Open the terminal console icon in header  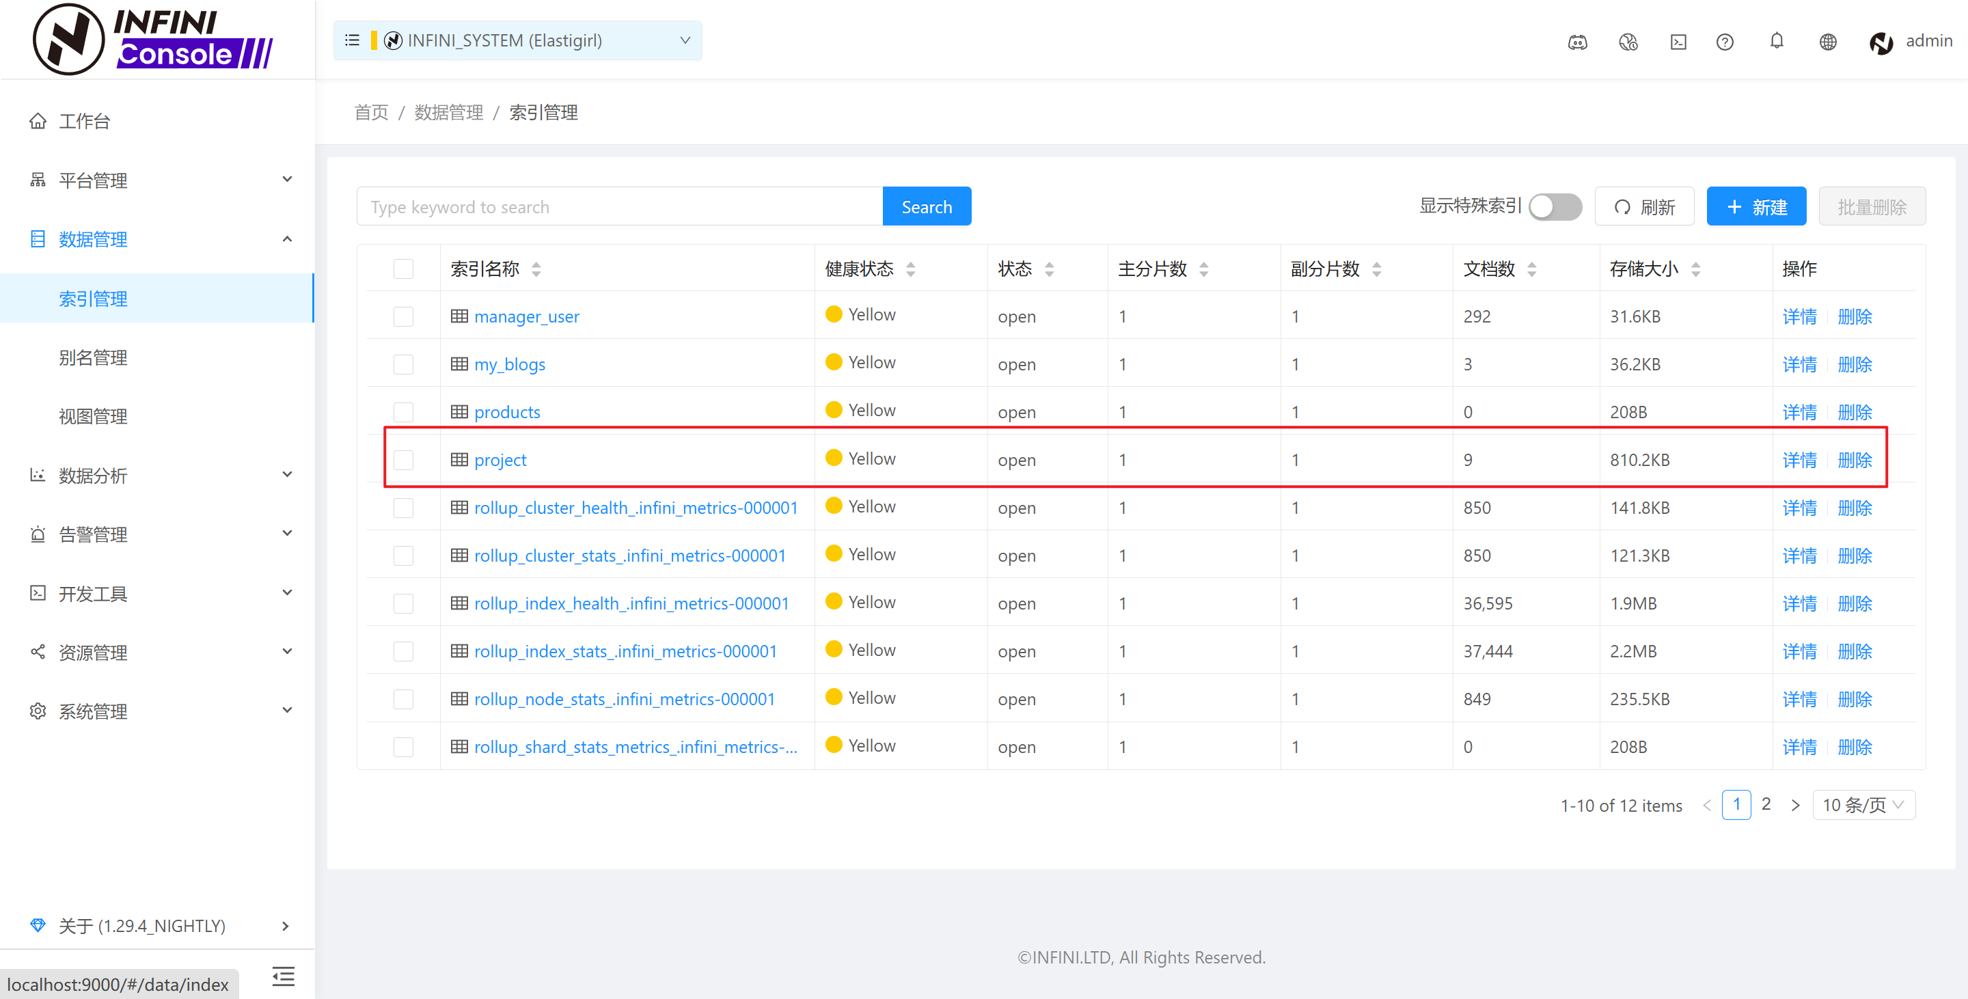pos(1678,42)
